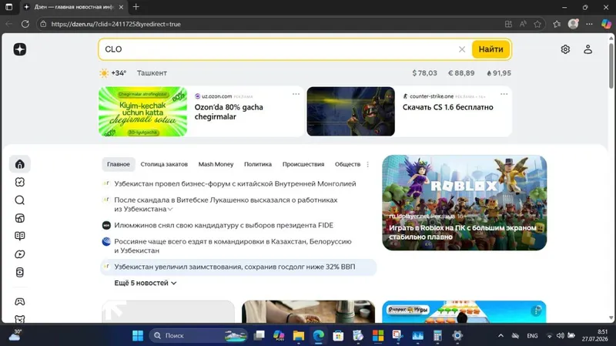Open more news categories vertical dots

(368, 164)
